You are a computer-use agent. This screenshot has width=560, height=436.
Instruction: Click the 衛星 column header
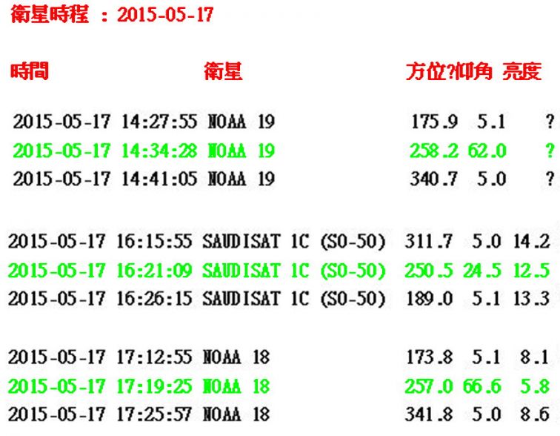(x=223, y=73)
